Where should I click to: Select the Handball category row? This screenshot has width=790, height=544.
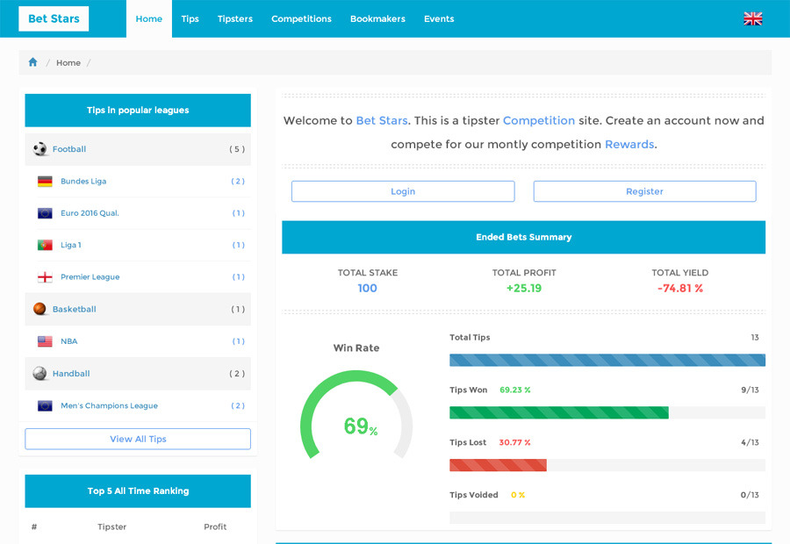pyautogui.click(x=138, y=374)
